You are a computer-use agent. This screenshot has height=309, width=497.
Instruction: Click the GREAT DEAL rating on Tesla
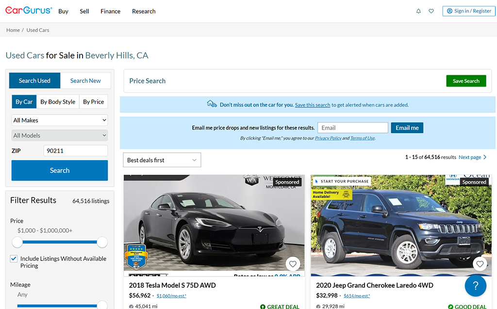(x=280, y=307)
